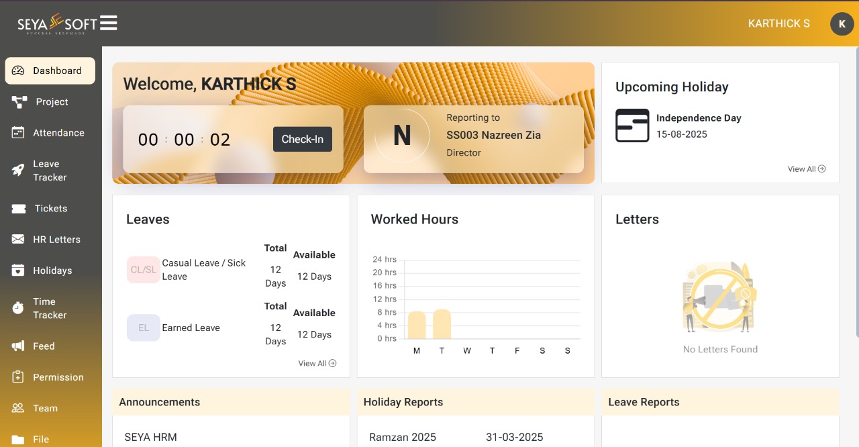The image size is (859, 447).
Task: Click the Holidays calendar icon
Action: pos(18,270)
